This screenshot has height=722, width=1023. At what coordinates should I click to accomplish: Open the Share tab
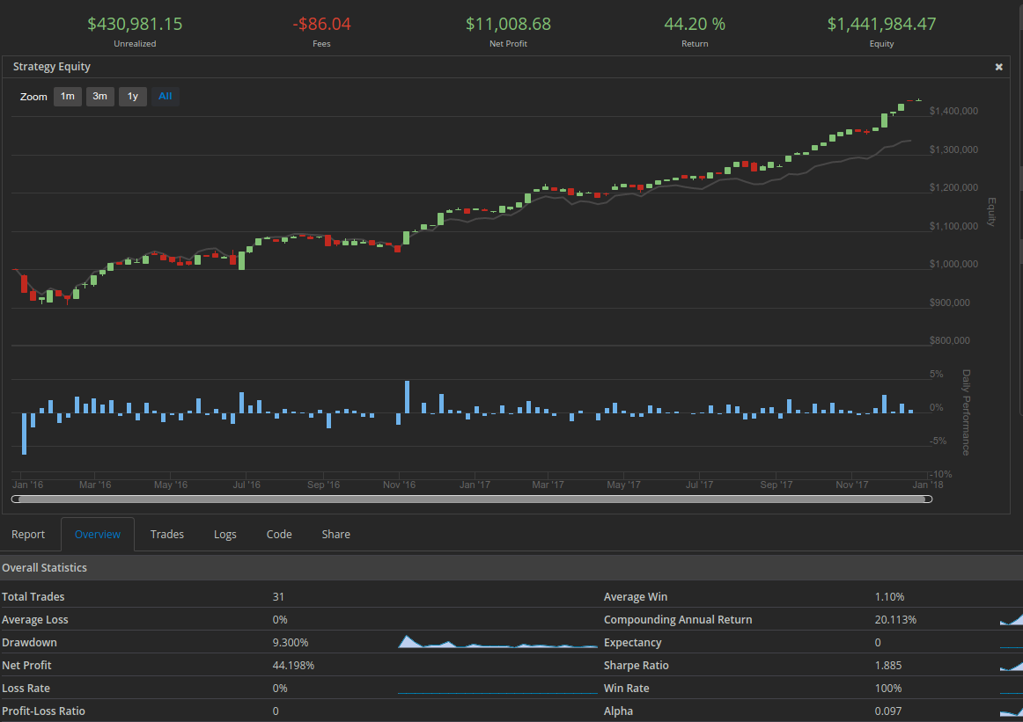(336, 535)
